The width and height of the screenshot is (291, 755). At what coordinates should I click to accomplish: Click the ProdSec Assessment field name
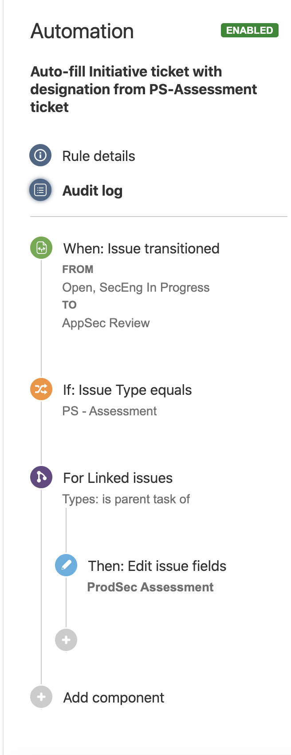click(x=150, y=587)
